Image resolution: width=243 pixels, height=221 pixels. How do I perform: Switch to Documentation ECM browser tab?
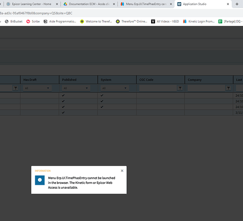pyautogui.click(x=89, y=4)
